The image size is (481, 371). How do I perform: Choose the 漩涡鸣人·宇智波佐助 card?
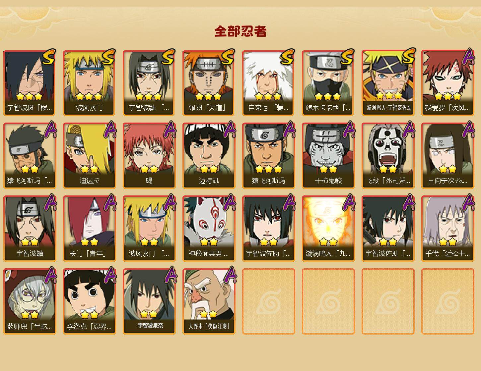pyautogui.click(x=388, y=83)
